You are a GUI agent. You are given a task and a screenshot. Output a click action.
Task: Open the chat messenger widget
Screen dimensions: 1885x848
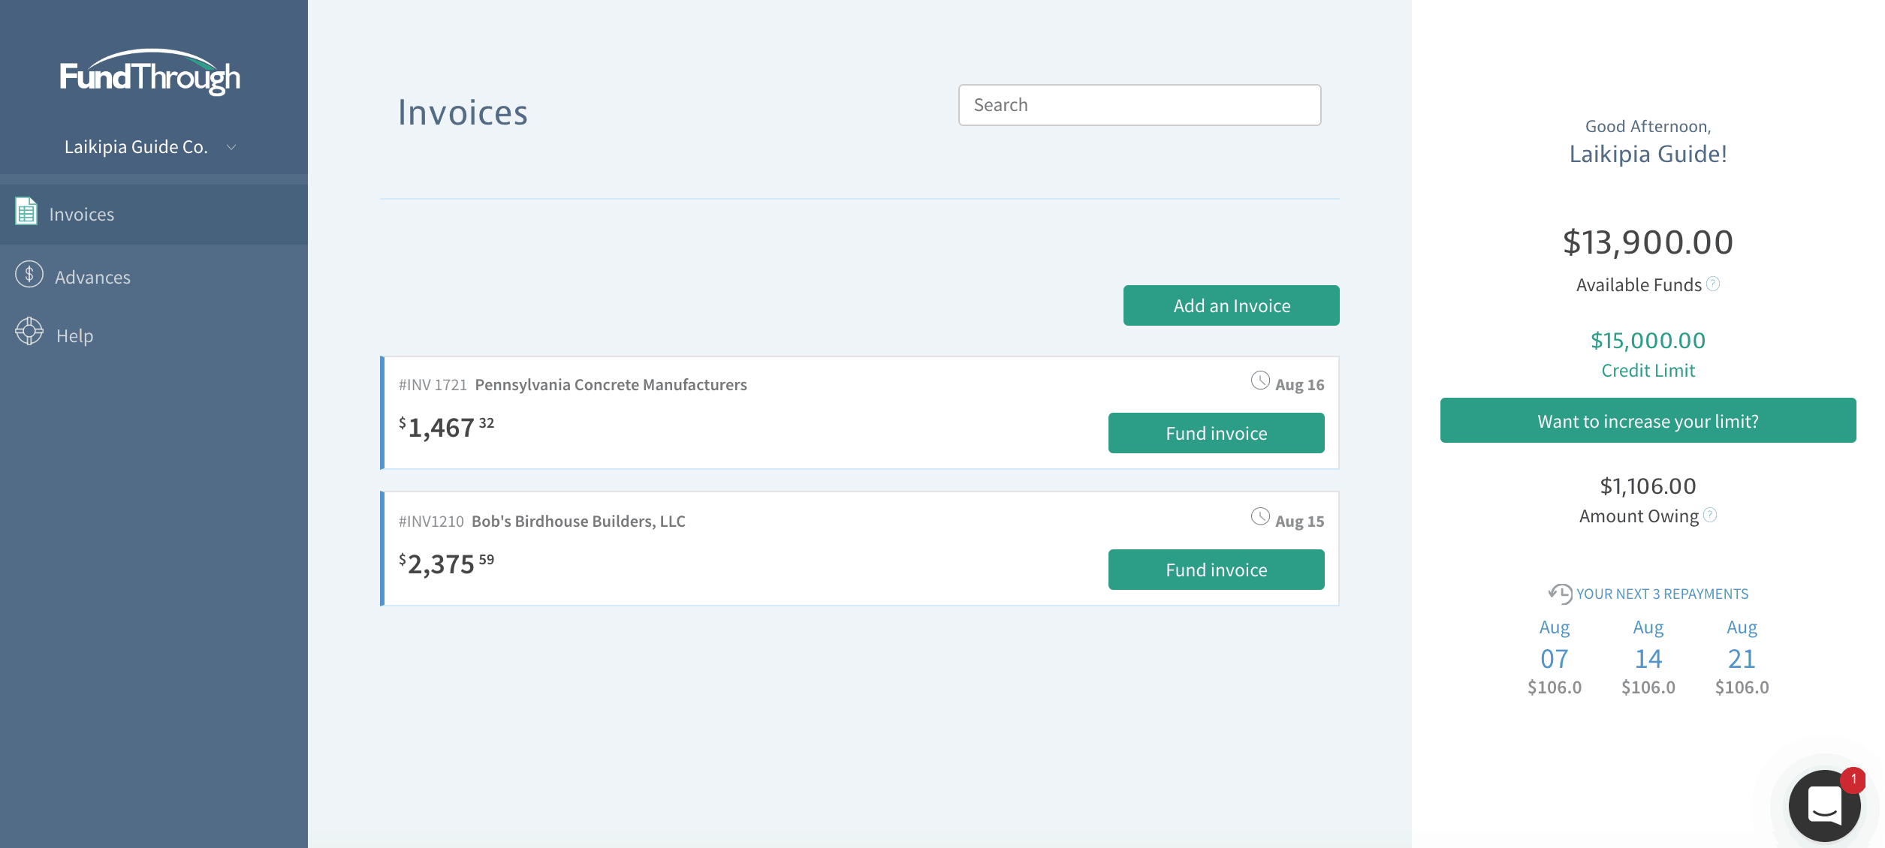1824,805
